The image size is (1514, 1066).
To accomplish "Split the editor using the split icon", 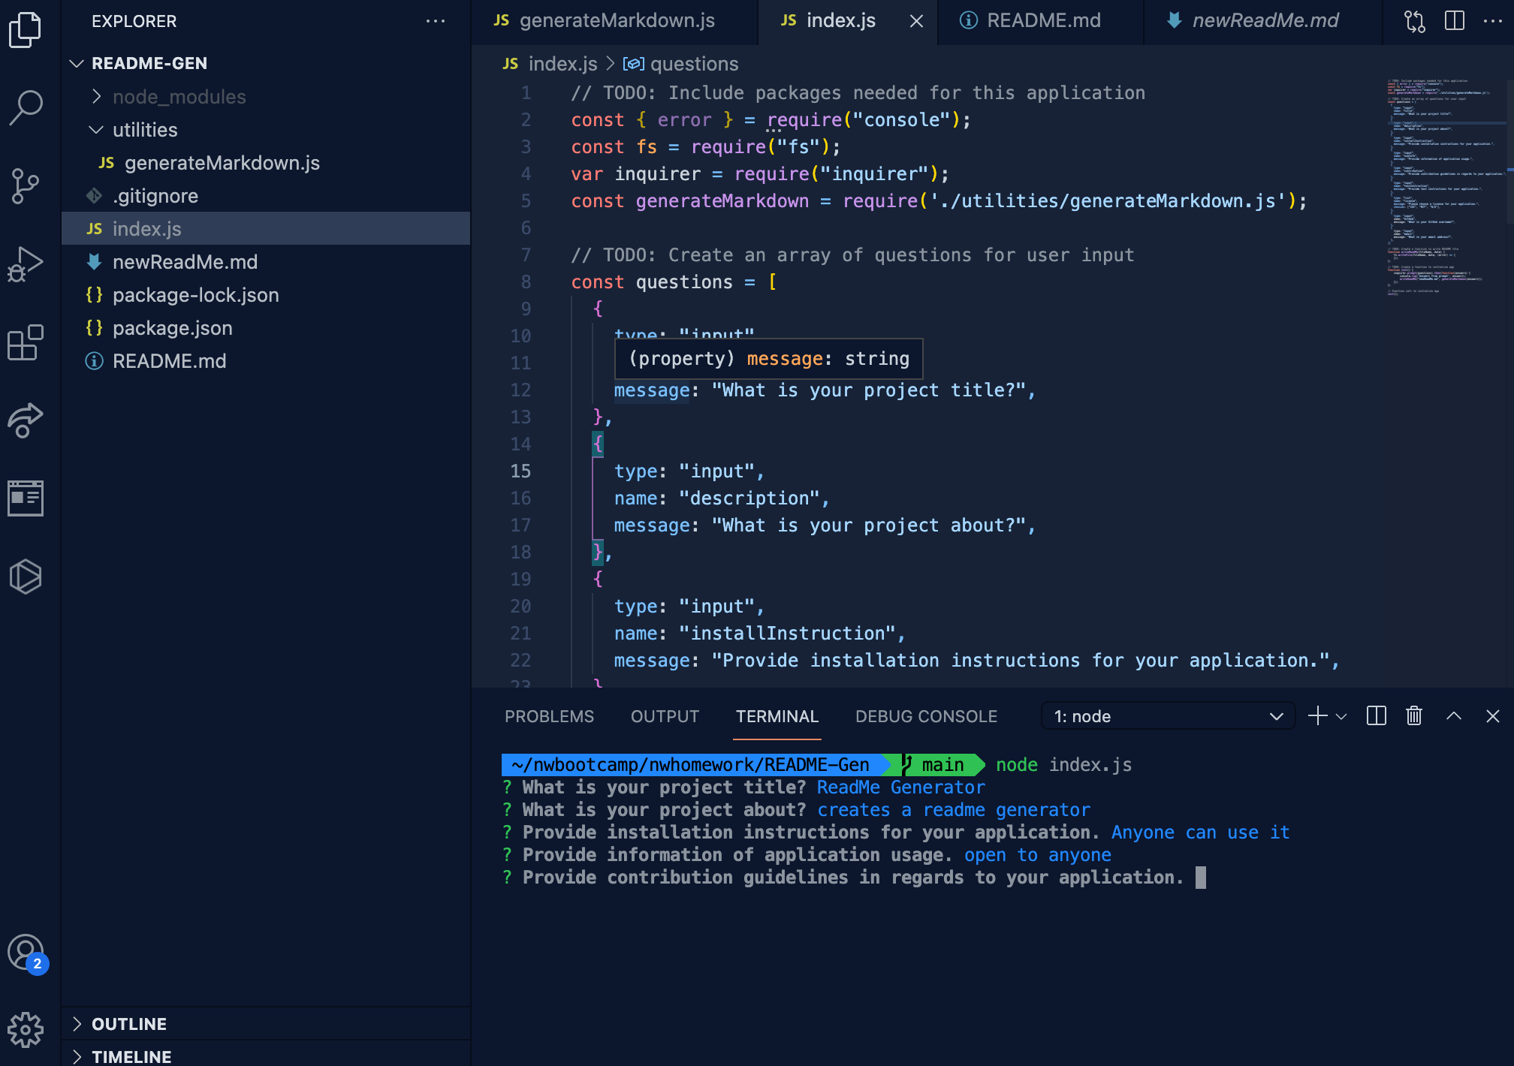I will pos(1454,21).
